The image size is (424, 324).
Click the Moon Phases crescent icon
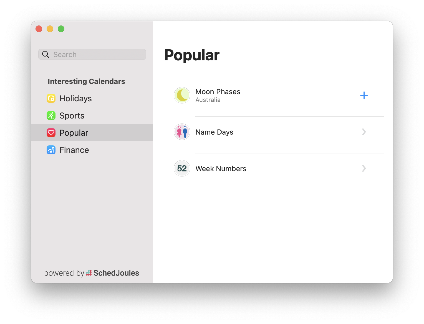[182, 95]
